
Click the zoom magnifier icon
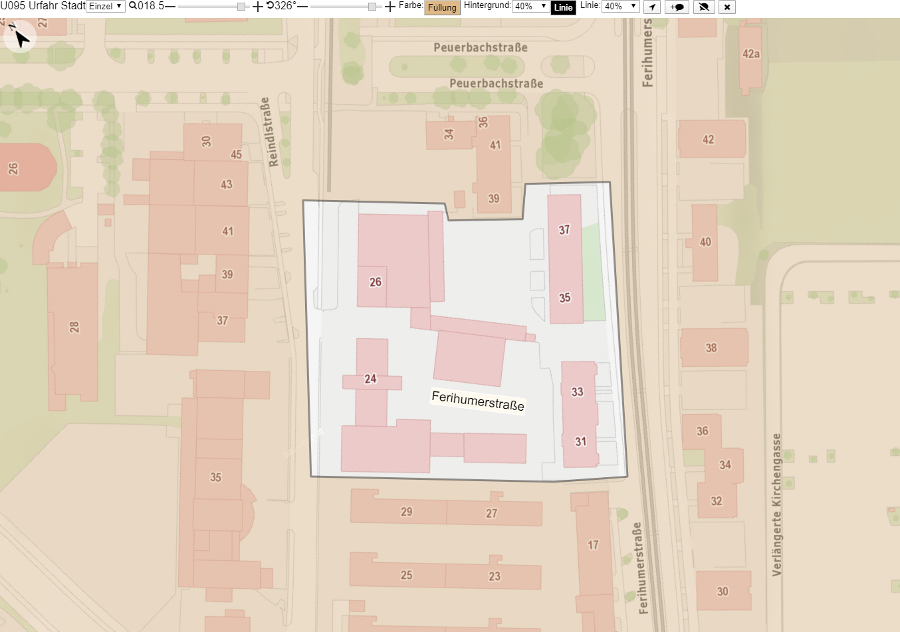[133, 6]
